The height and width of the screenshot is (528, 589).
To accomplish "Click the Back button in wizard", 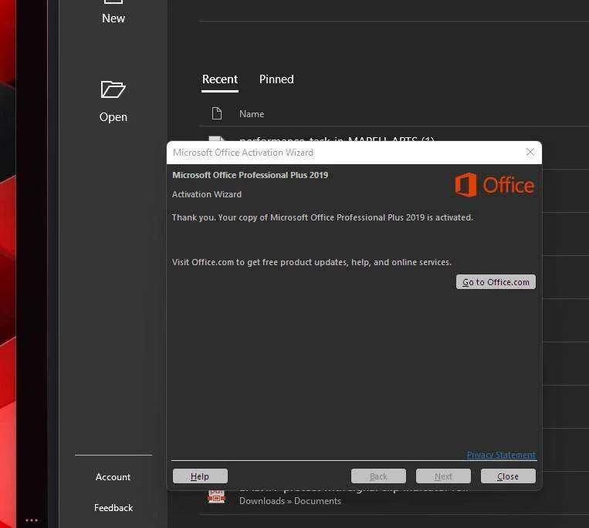I will 378,476.
